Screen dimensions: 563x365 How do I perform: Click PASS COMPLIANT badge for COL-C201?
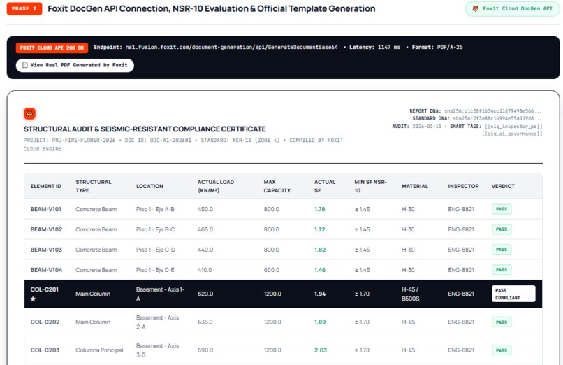513,294
